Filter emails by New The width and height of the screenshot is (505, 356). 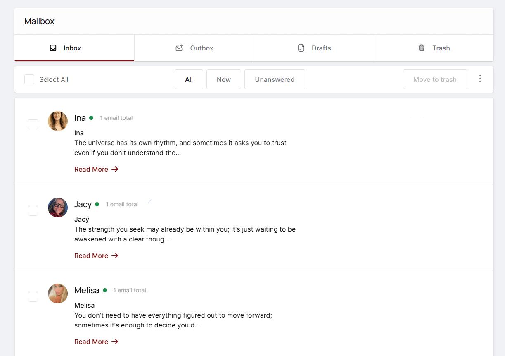[223, 79]
